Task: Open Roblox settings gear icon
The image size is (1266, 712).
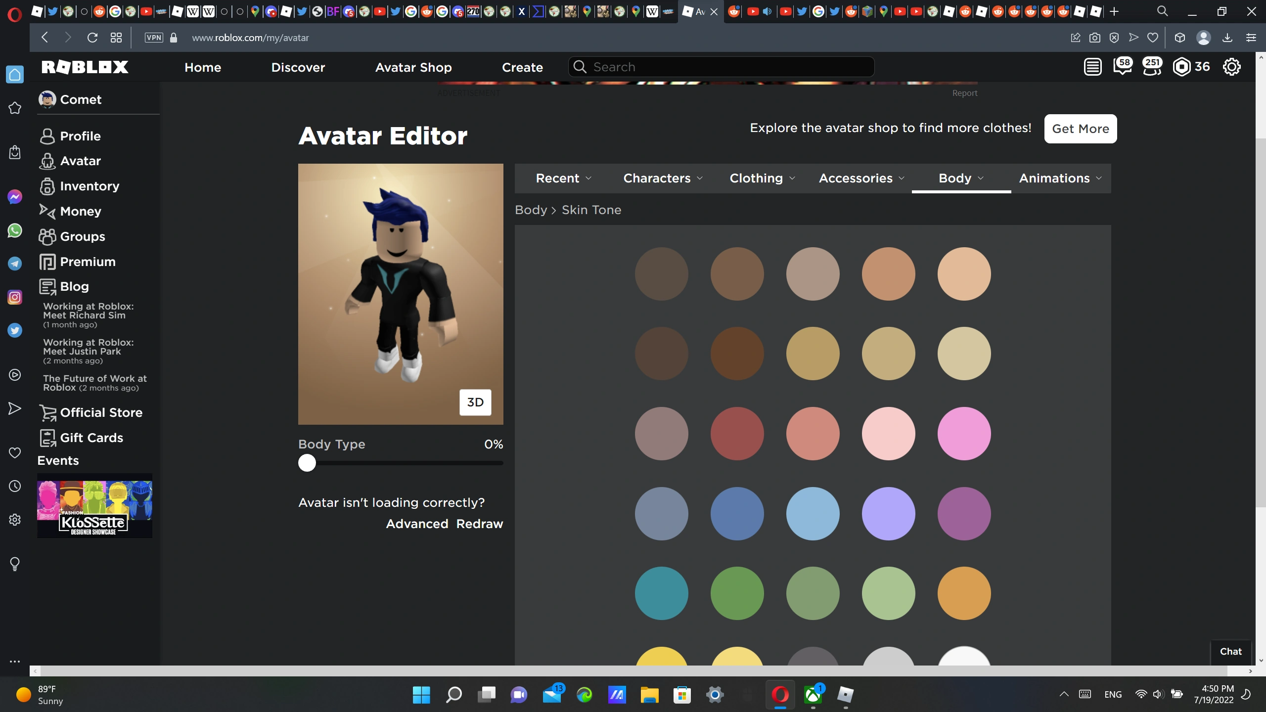Action: pyautogui.click(x=1231, y=67)
